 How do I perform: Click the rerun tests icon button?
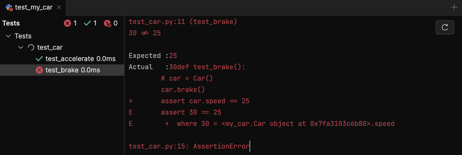445,27
